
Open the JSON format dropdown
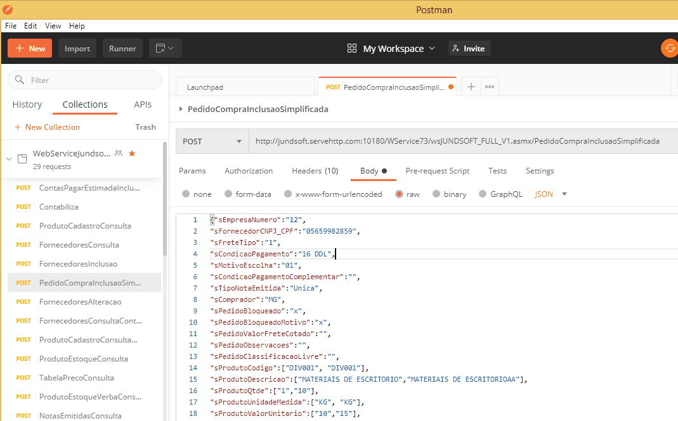551,194
